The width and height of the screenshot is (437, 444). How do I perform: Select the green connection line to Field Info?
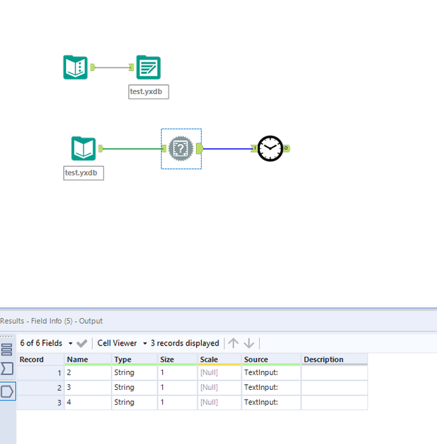(x=133, y=149)
